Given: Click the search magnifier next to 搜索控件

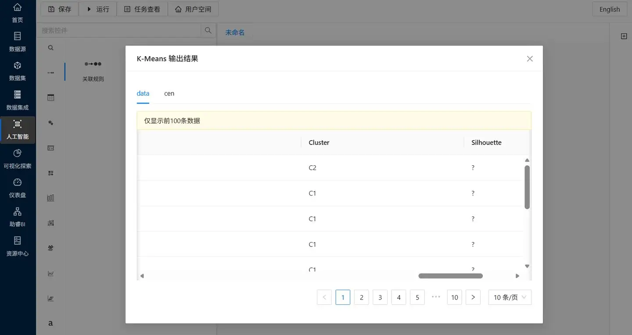Looking at the screenshot, I should 207,30.
